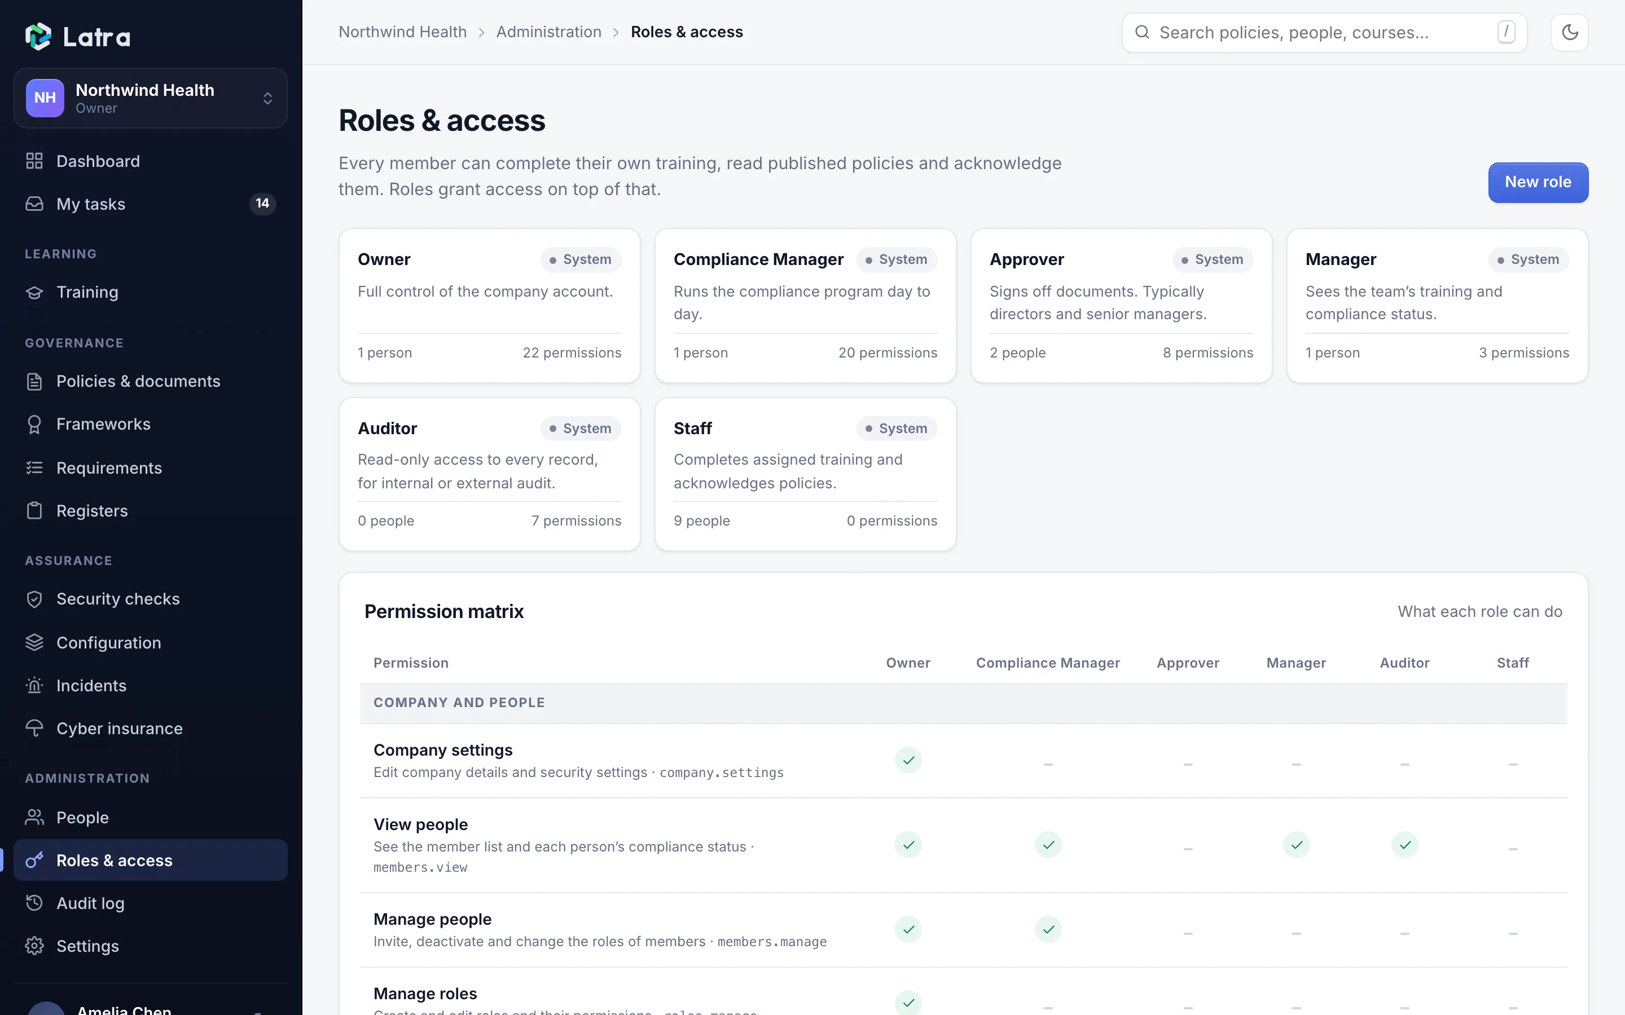Click the Cyber insurance umbrella icon

[x=34, y=729]
